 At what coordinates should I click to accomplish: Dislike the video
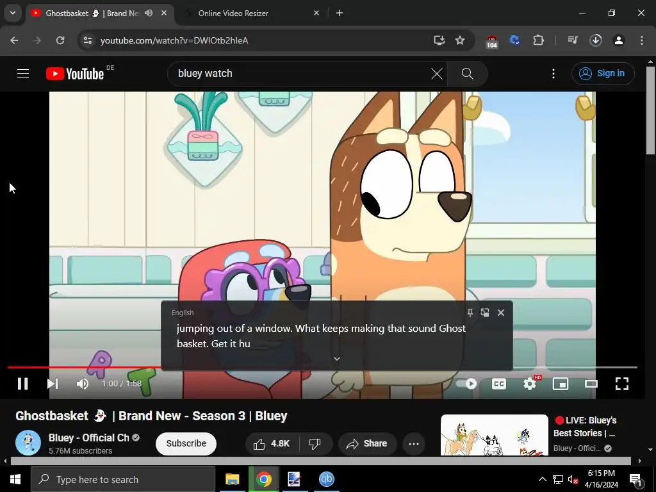click(x=315, y=443)
